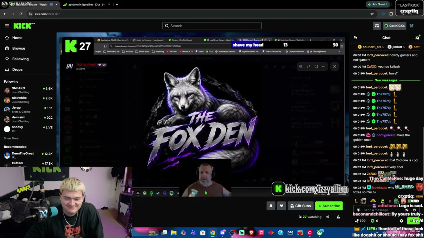Open the Kick shop icon in the header

pyautogui.click(x=377, y=26)
